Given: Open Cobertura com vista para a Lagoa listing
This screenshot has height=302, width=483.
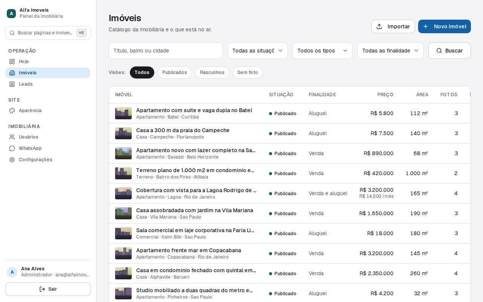Looking at the screenshot, I should [196, 190].
